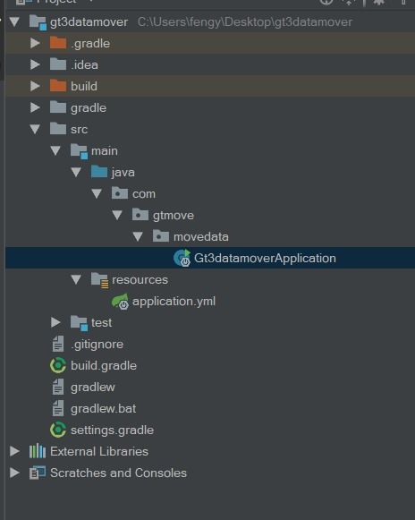The width and height of the screenshot is (415, 520).
Task: Collapse the gt3datamover project root arrow
Action: point(14,21)
